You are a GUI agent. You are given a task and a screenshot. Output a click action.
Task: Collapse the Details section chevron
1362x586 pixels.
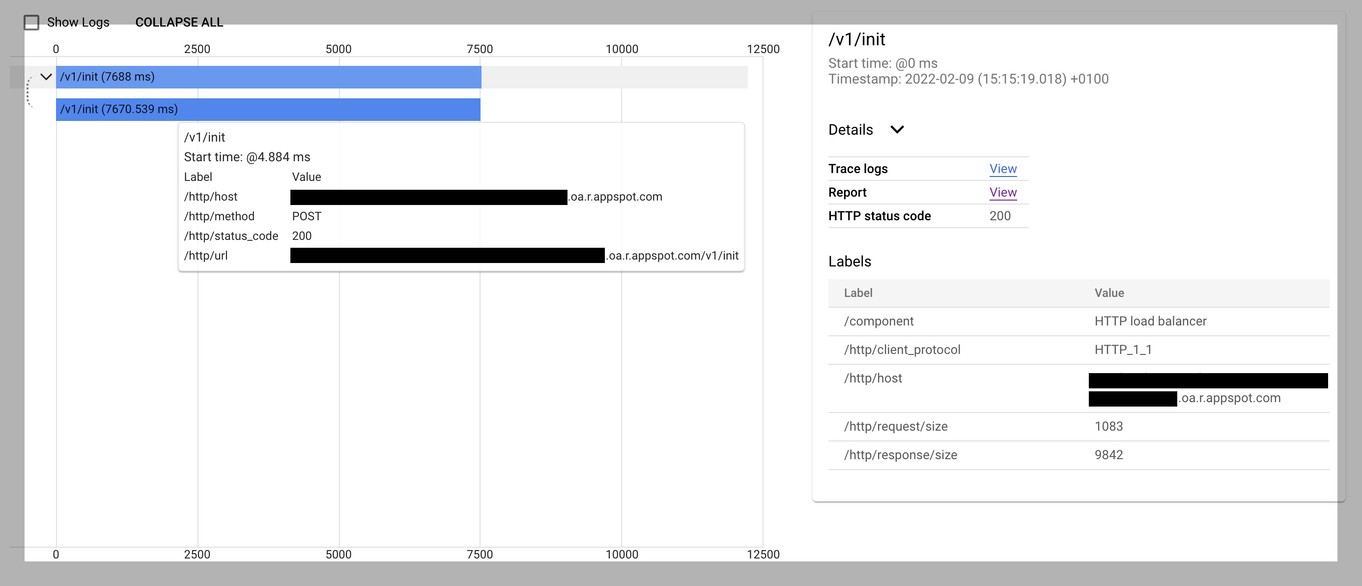897,130
